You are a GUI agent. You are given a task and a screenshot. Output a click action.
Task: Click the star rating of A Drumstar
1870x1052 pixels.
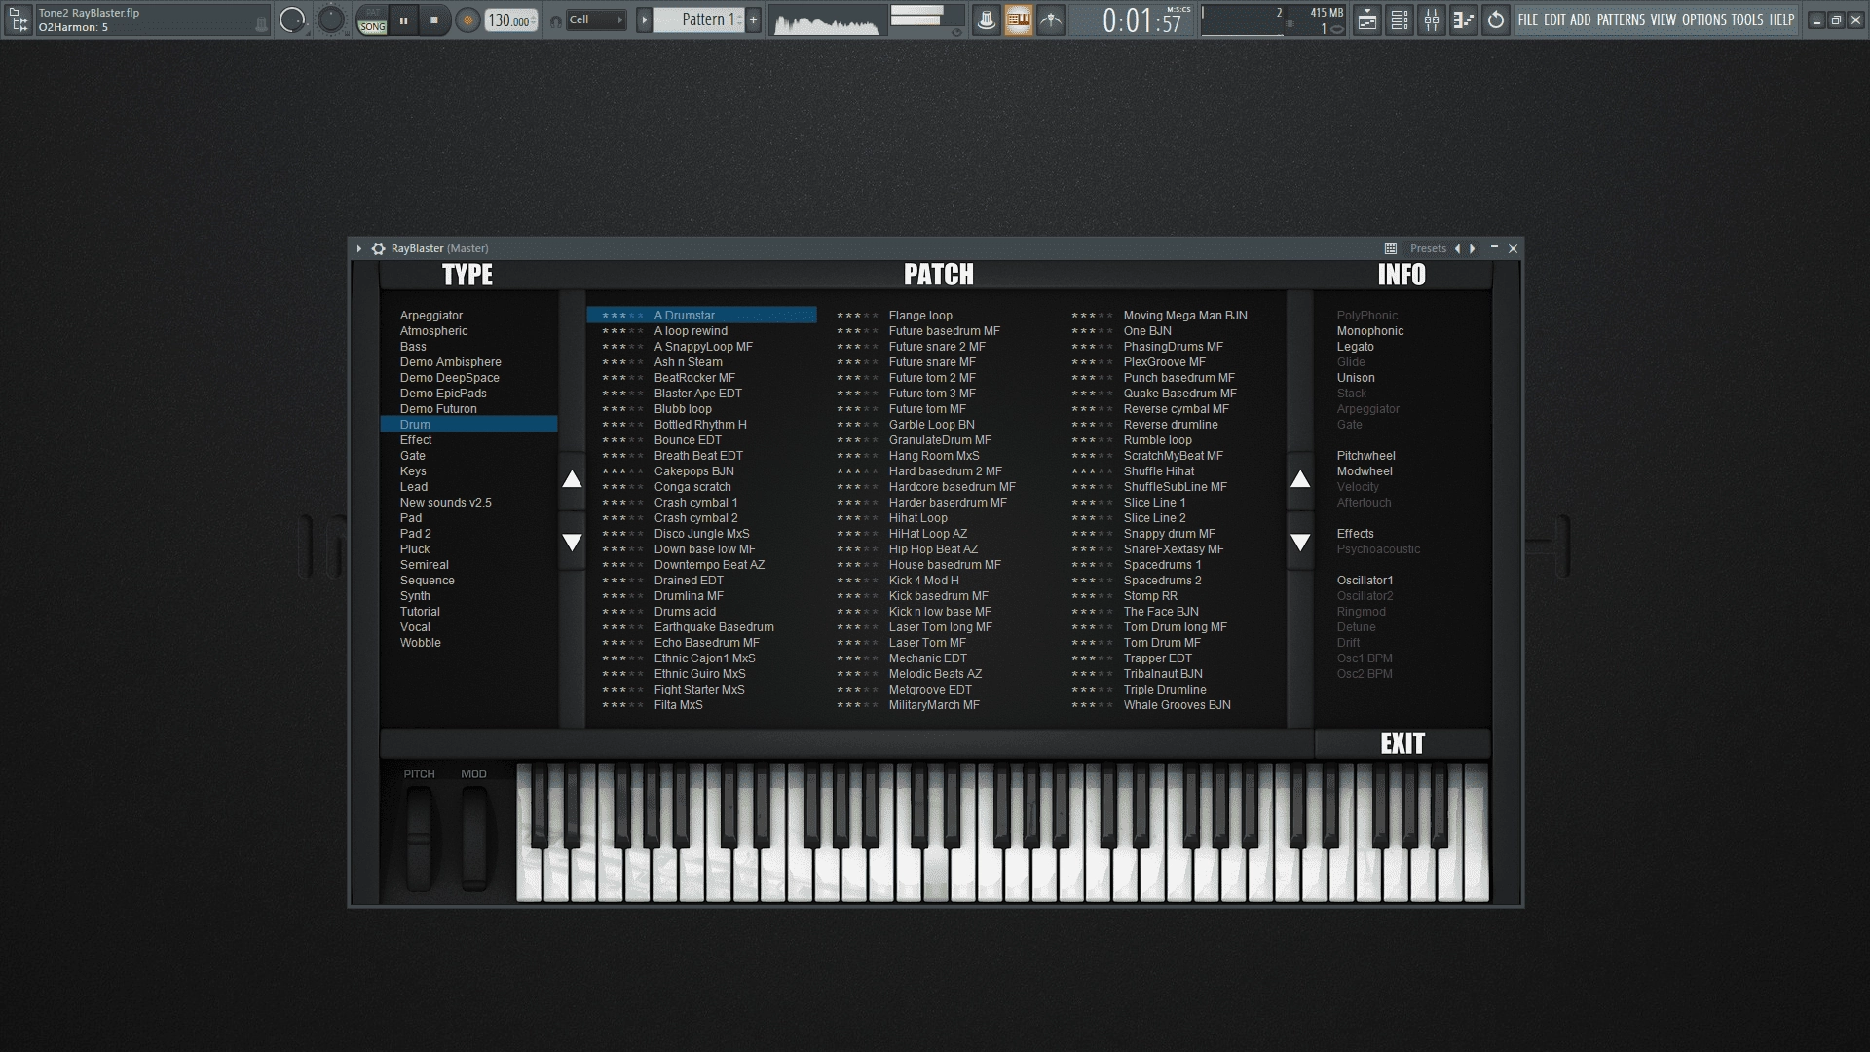(x=622, y=316)
